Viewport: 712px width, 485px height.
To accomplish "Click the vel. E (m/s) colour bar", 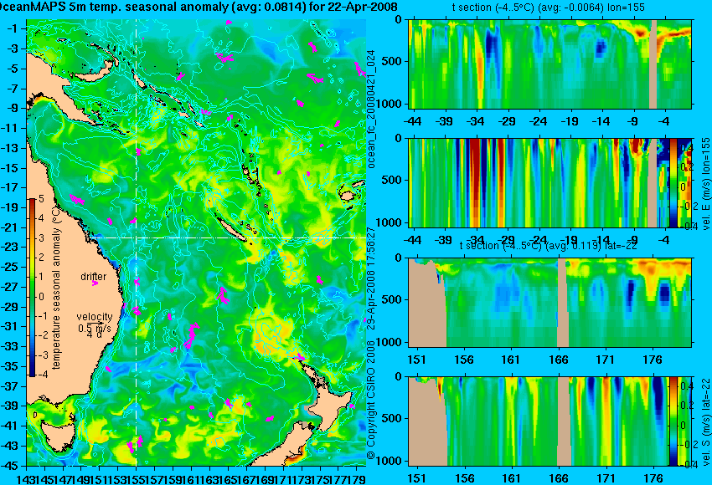I will point(673,182).
